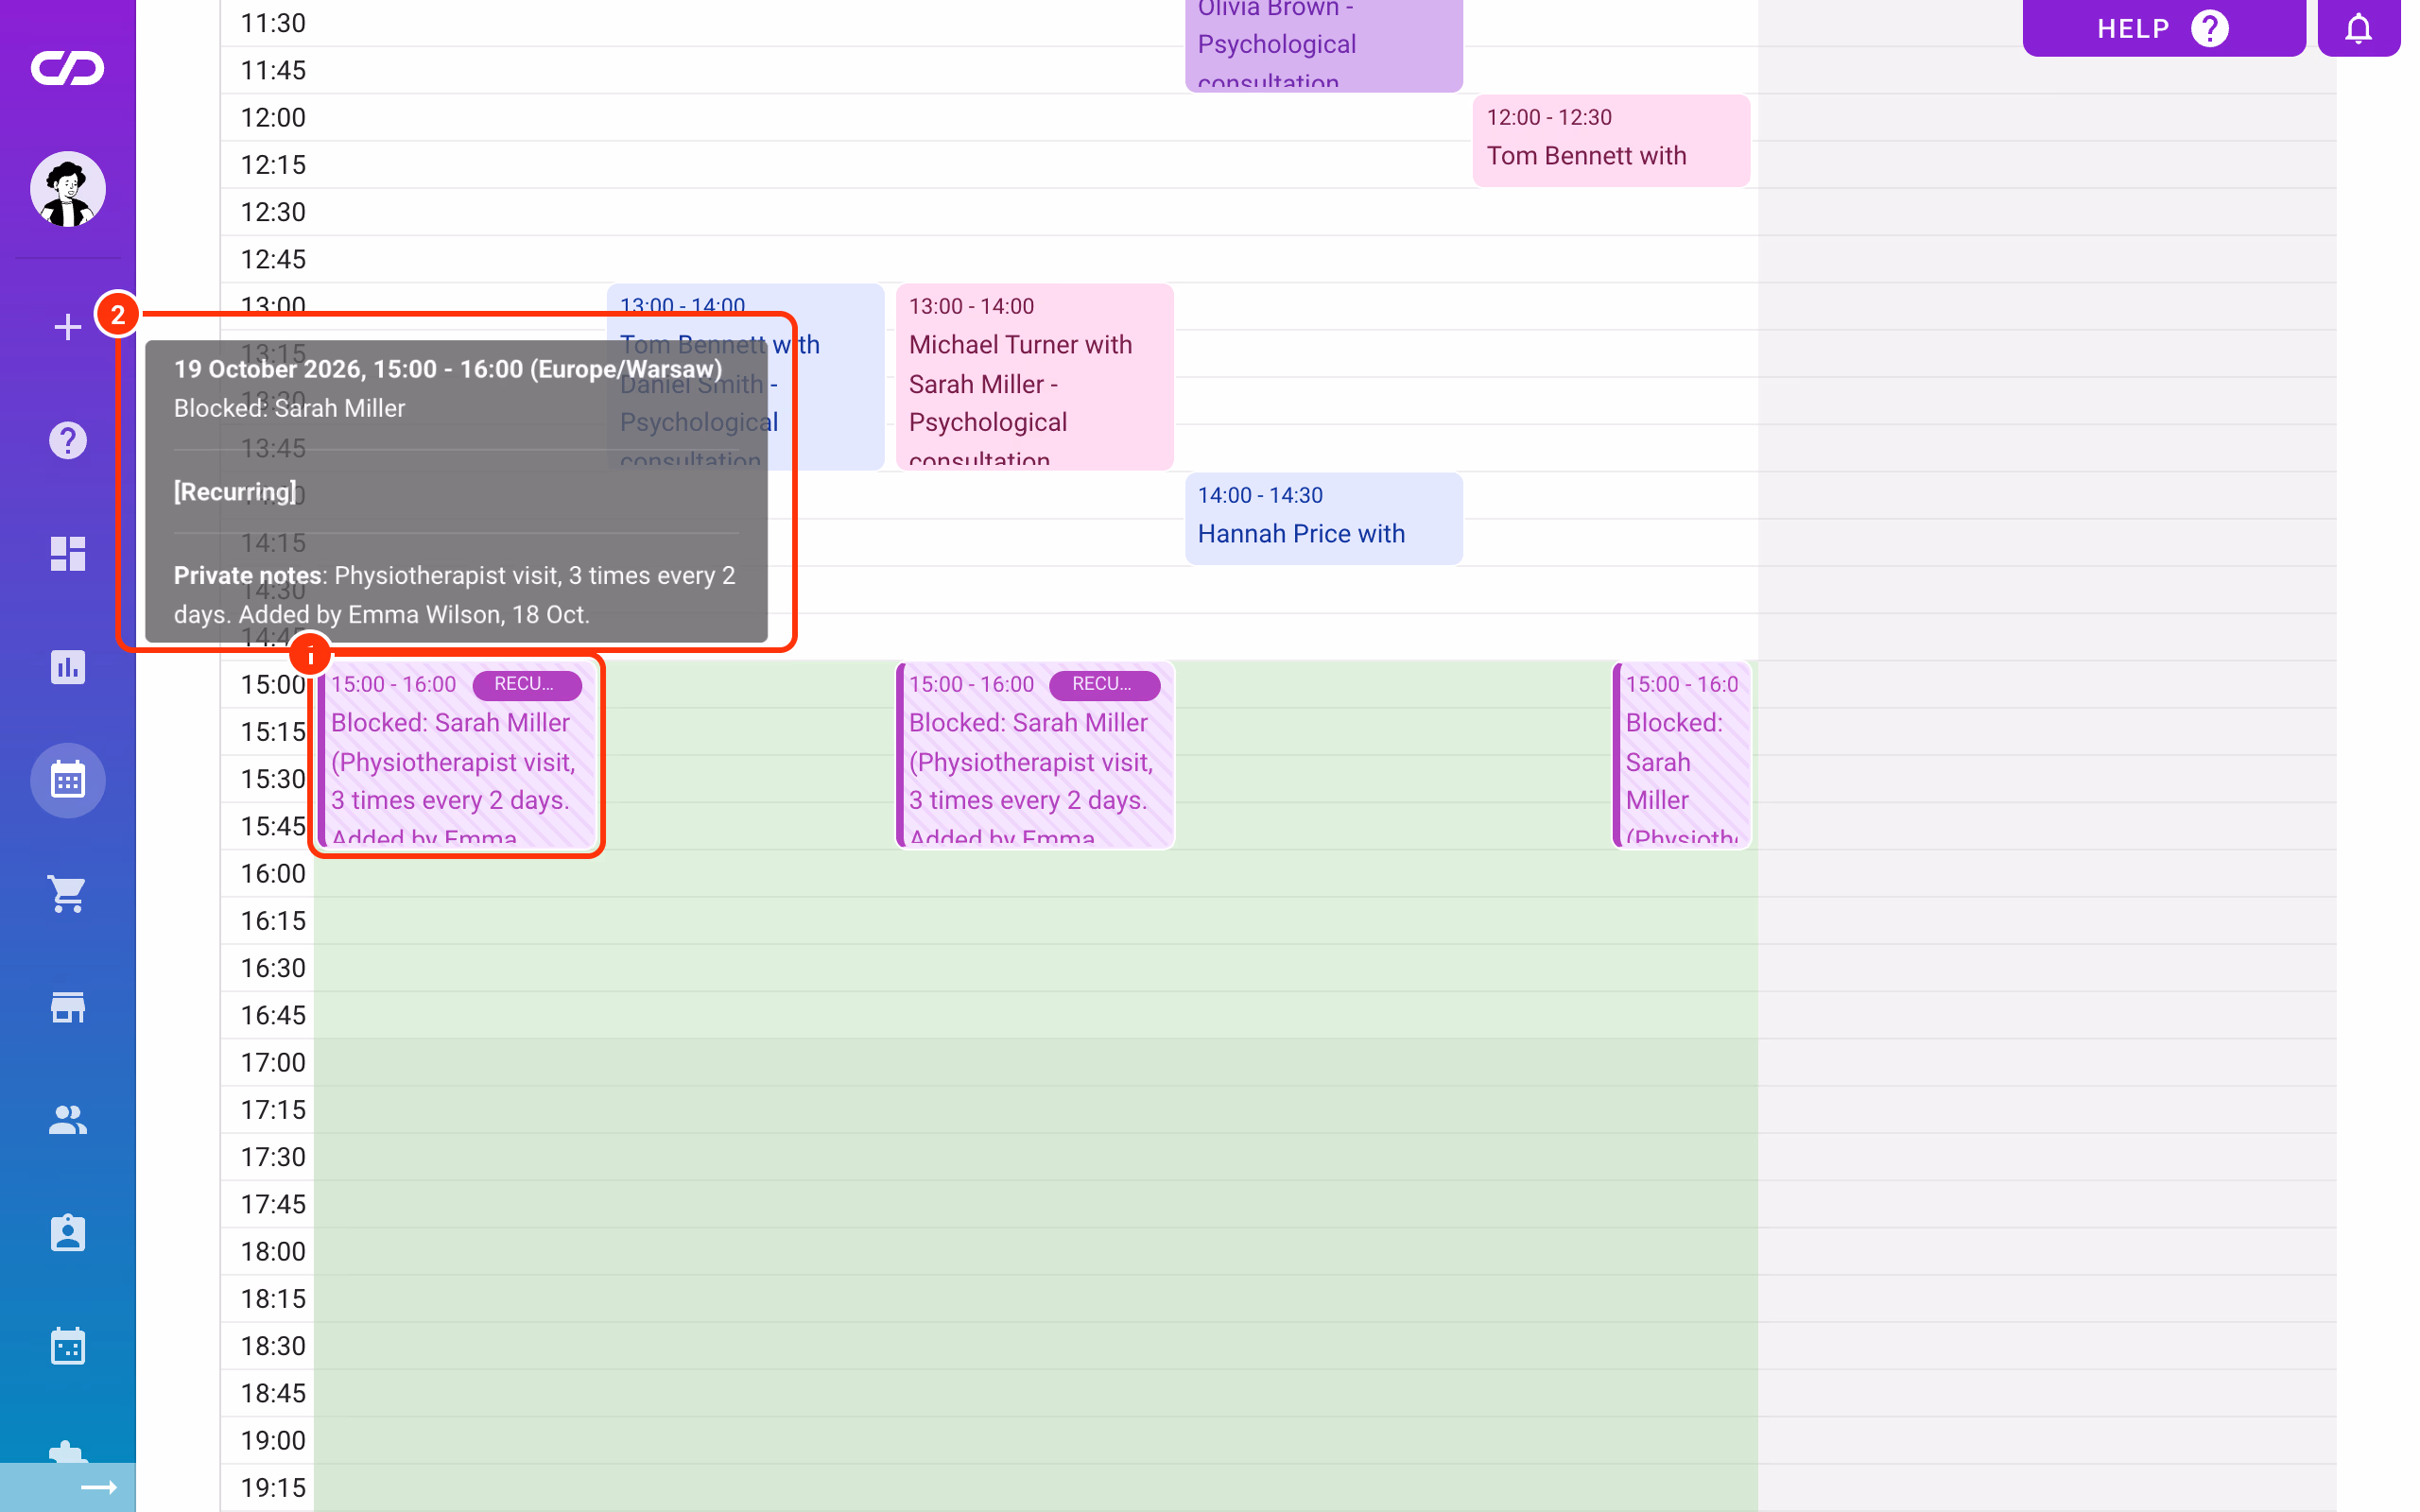Screen dimensions: 2420x1512
Task: Click the 12:00 time label
Action: (x=272, y=117)
